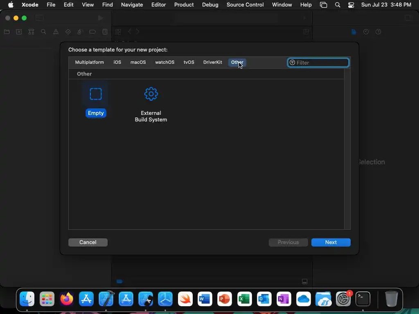Open System Settings from the Dock
The width and height of the screenshot is (419, 314).
(x=343, y=299)
